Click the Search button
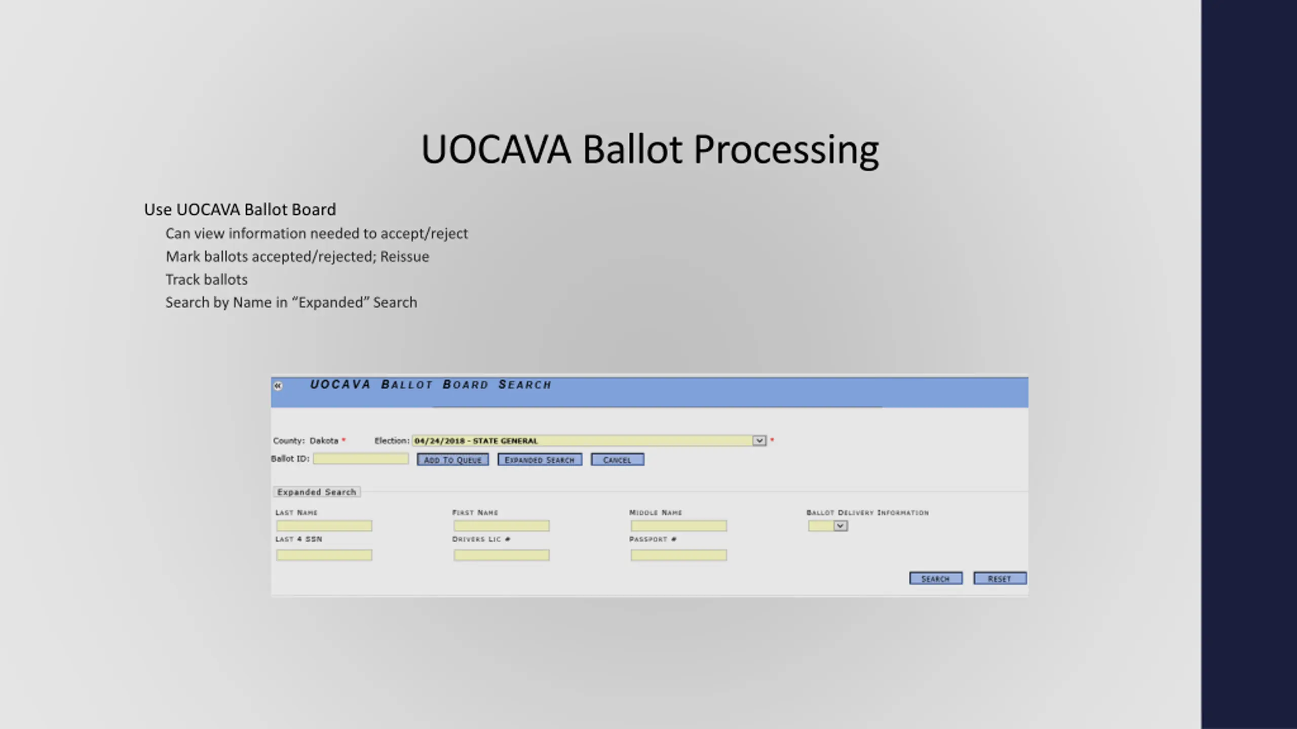This screenshot has width=1297, height=729. (936, 579)
